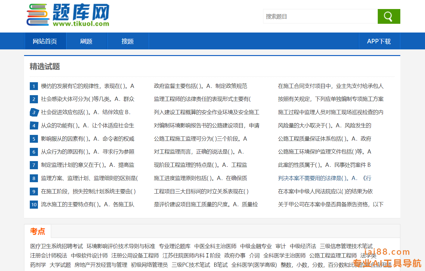This screenshot has width=425, height=271.
Task: Focus the 搜索题目 search input field
Action: tap(320, 16)
